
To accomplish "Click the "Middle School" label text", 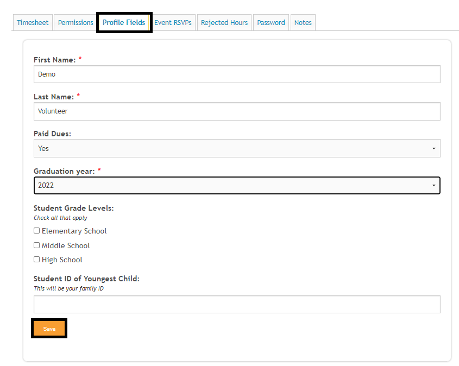I will (x=66, y=245).
